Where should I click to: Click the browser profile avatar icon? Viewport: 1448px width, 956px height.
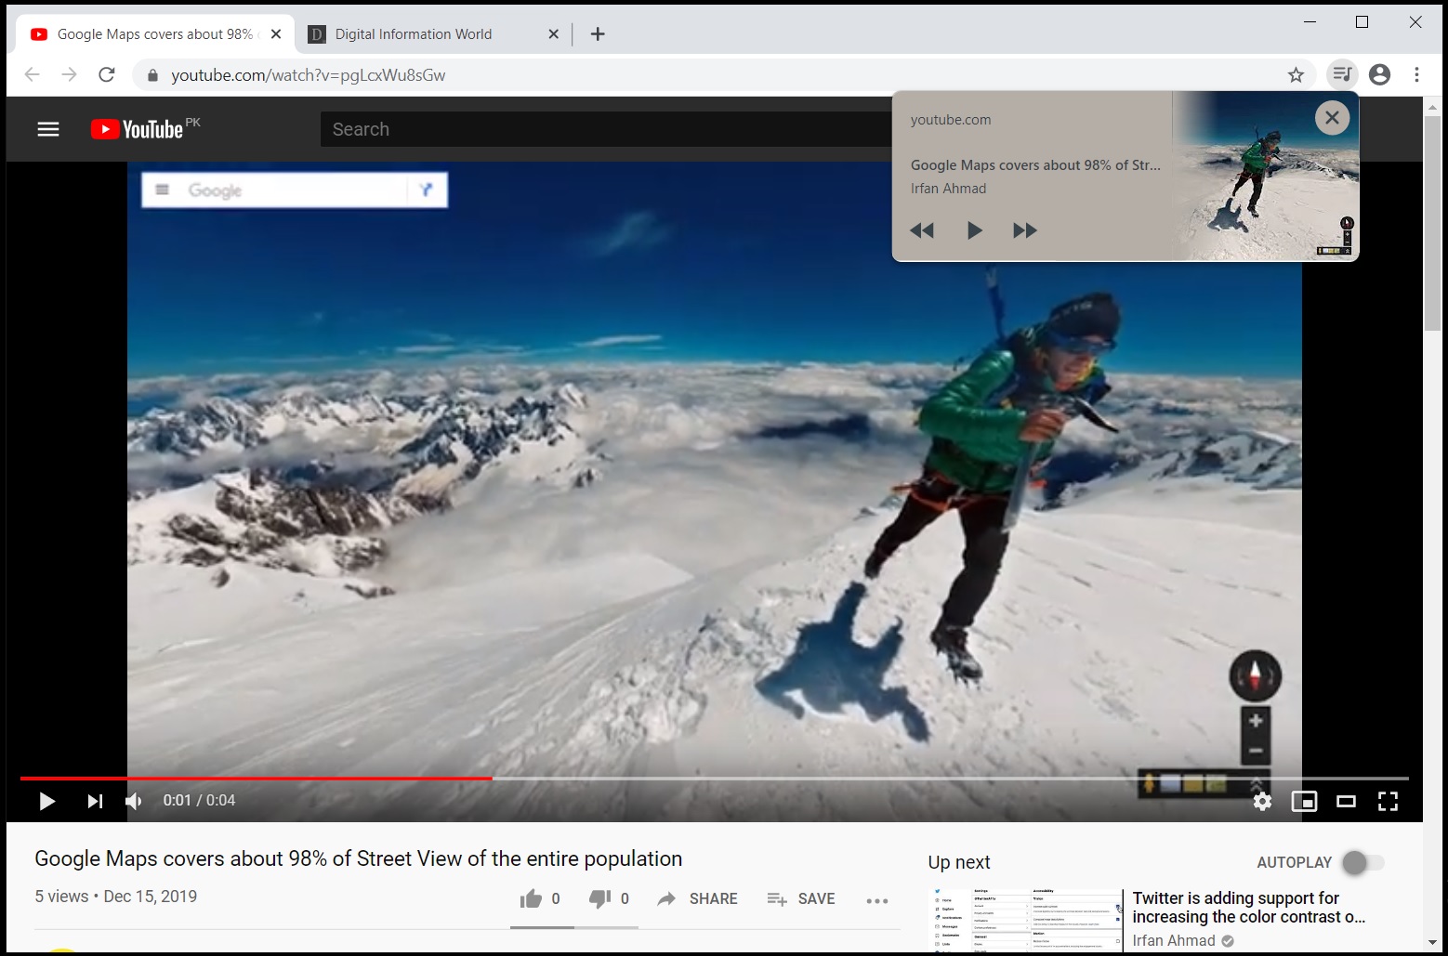click(x=1379, y=74)
